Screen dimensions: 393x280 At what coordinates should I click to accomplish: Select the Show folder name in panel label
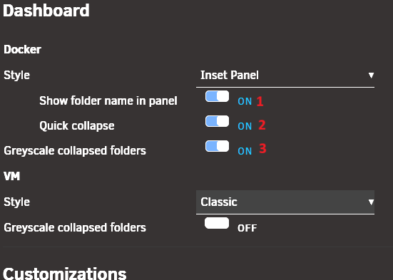108,100
